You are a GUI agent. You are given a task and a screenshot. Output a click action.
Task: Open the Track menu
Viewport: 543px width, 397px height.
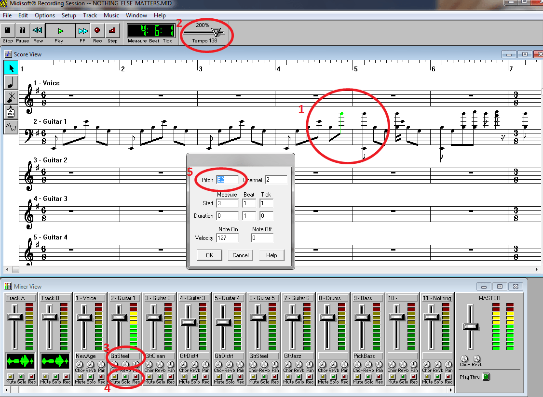[x=90, y=15]
